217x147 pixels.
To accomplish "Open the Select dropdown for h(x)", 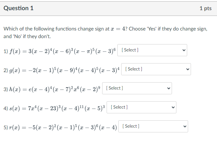I will 137,88.
